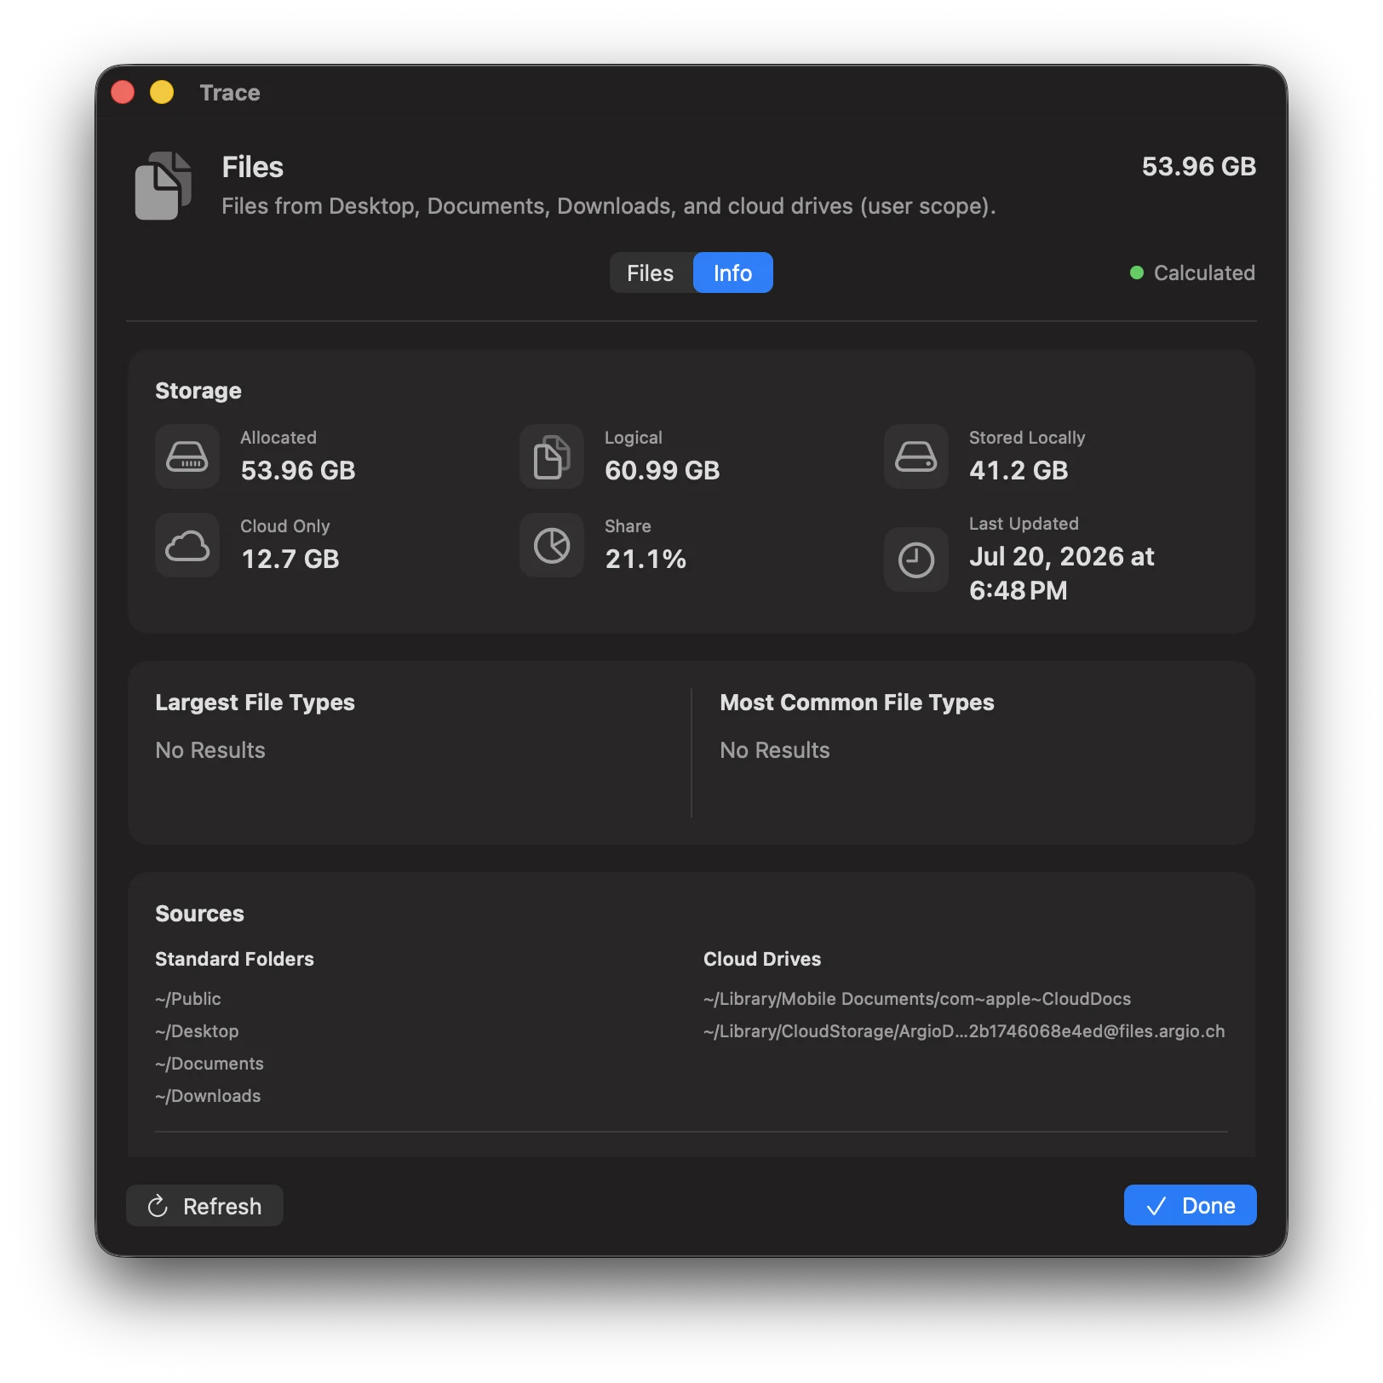This screenshot has width=1383, height=1383.
Task: Click the Share pie chart icon
Action: (552, 545)
